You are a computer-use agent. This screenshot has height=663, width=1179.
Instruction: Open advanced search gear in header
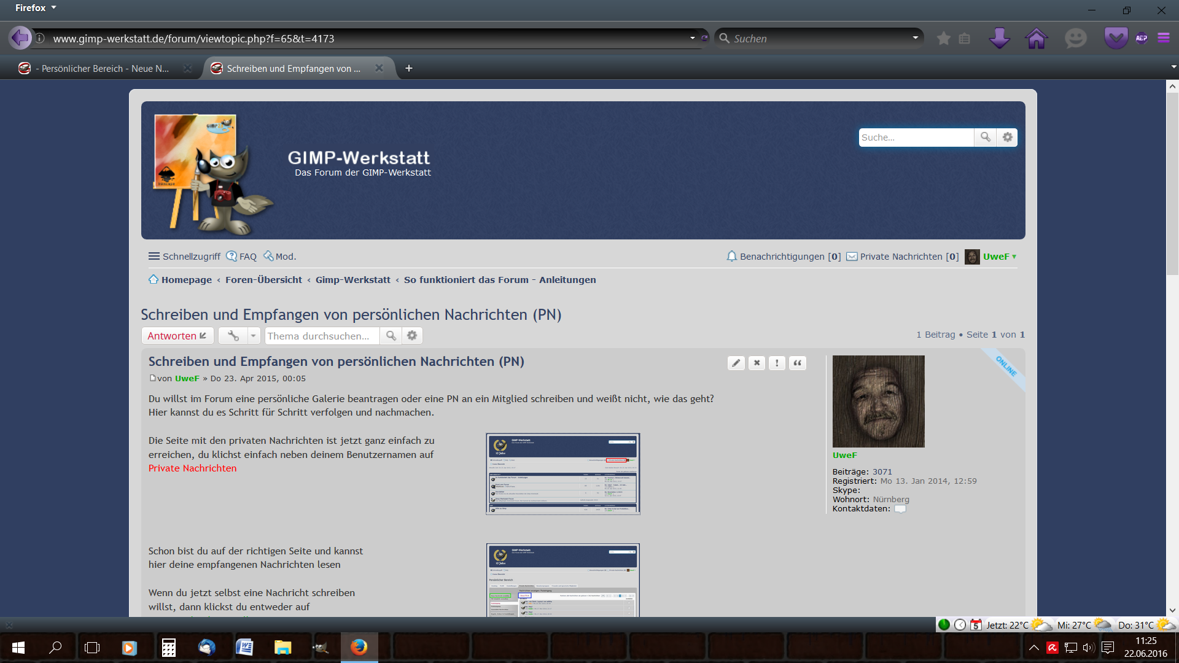[1007, 138]
